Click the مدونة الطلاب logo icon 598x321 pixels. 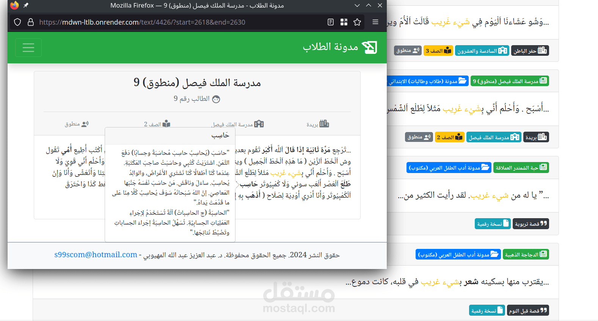point(369,47)
